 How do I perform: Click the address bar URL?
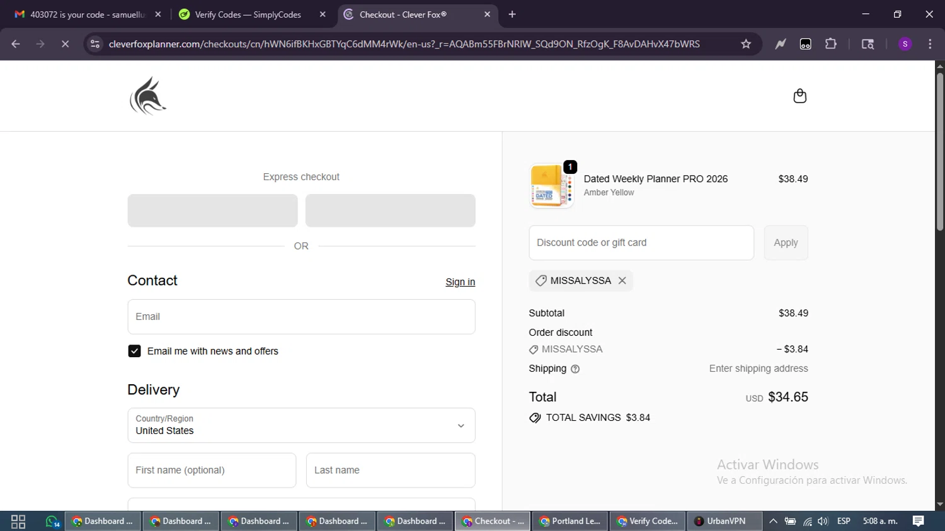coord(404,44)
